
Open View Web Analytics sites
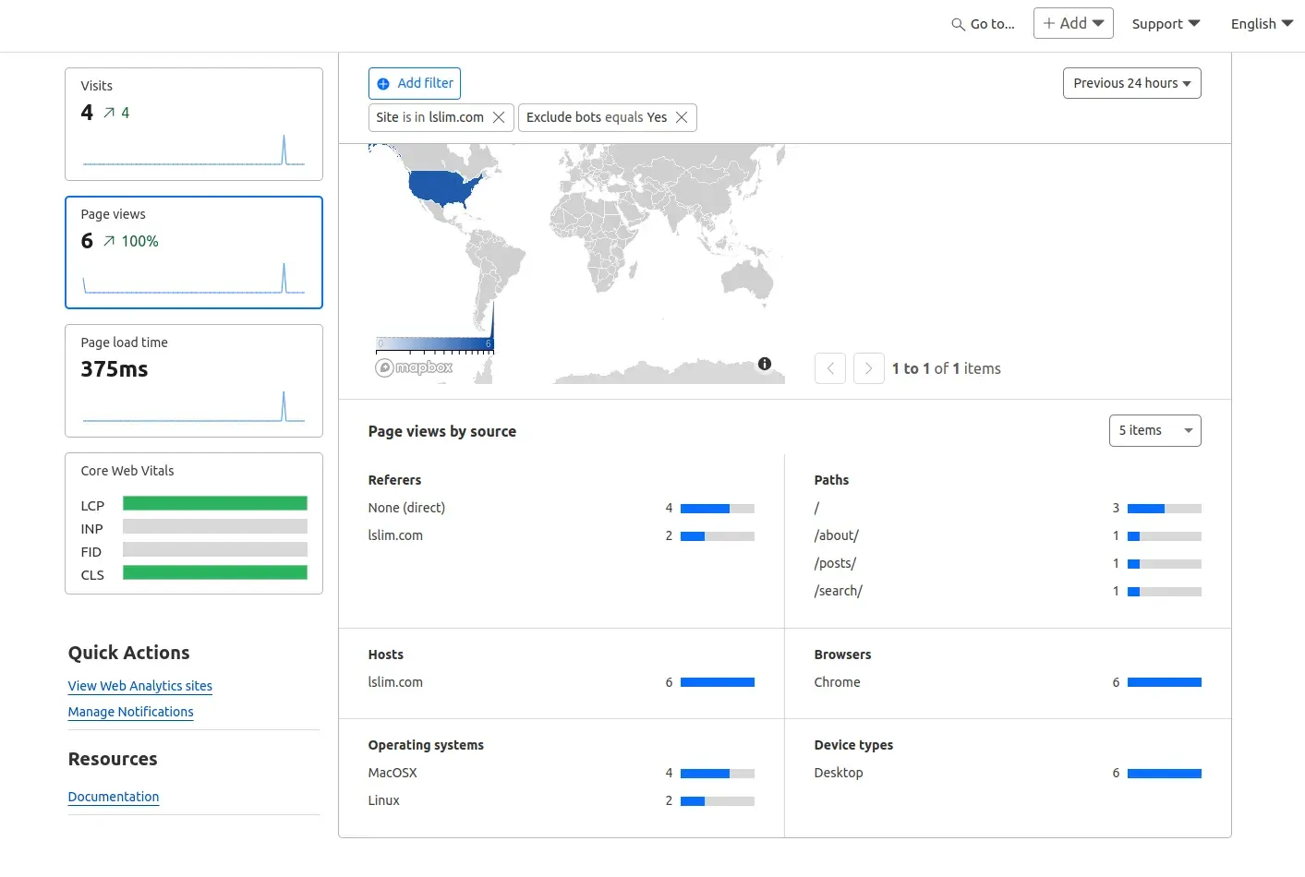click(139, 686)
